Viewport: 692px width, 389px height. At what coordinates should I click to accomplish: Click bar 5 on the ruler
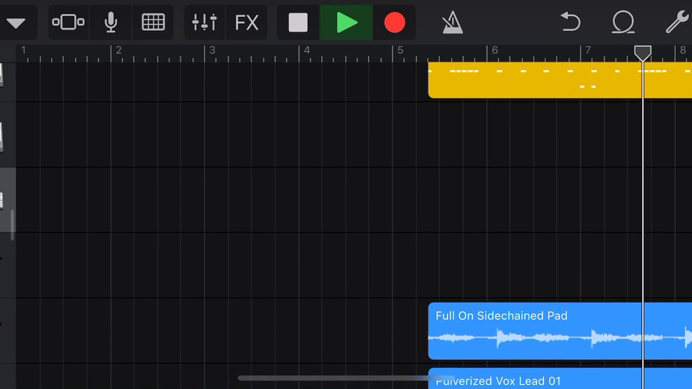[x=400, y=50]
